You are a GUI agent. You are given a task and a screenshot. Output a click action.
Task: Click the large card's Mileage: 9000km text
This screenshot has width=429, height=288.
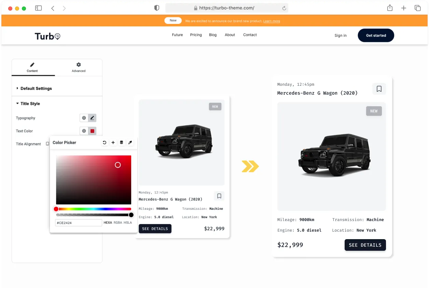pos(296,220)
